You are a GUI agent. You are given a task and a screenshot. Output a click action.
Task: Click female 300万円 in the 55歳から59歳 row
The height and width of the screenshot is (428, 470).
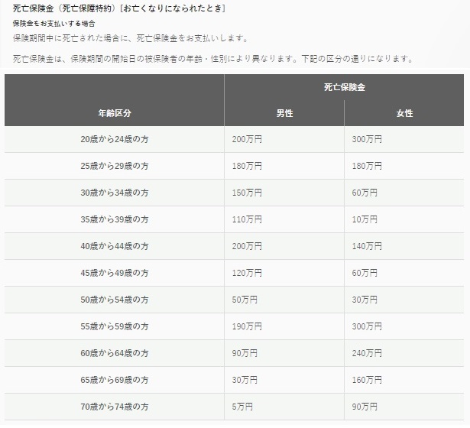point(367,326)
